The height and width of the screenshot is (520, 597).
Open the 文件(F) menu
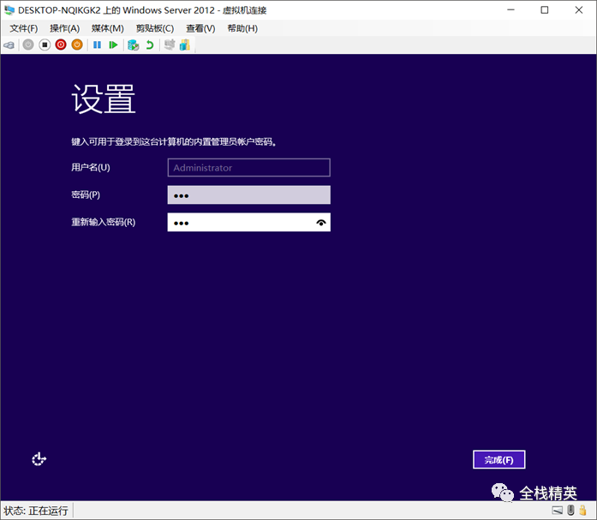point(24,28)
